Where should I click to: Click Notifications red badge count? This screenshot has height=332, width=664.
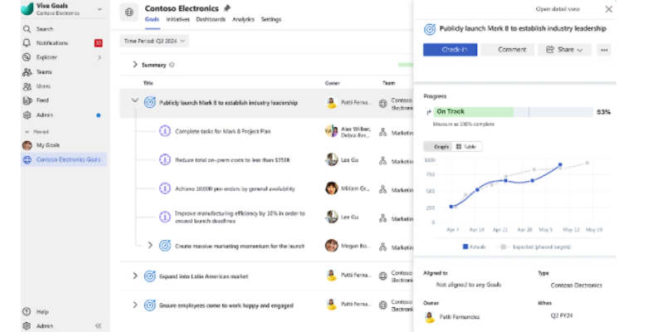point(98,43)
